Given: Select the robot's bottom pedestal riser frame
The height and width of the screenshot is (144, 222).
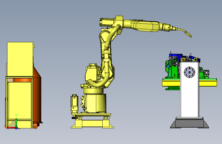Looking at the screenshot, I should [92, 124].
